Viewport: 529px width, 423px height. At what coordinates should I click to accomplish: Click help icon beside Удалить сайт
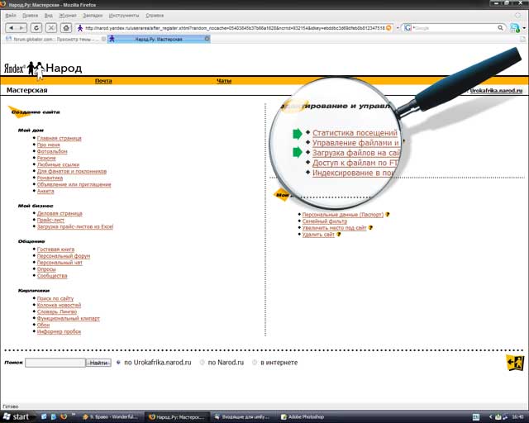pos(339,235)
